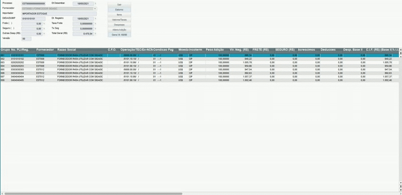Select PLI number 0202020202 cell
Screen dimensions: 402x195
click(x=23, y=63)
